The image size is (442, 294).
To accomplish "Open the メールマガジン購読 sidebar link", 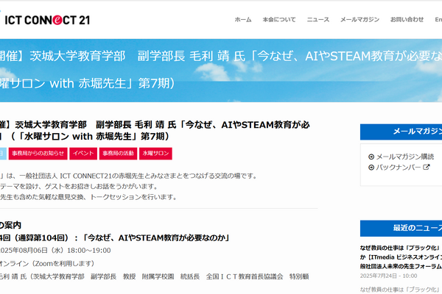I will [x=405, y=157].
